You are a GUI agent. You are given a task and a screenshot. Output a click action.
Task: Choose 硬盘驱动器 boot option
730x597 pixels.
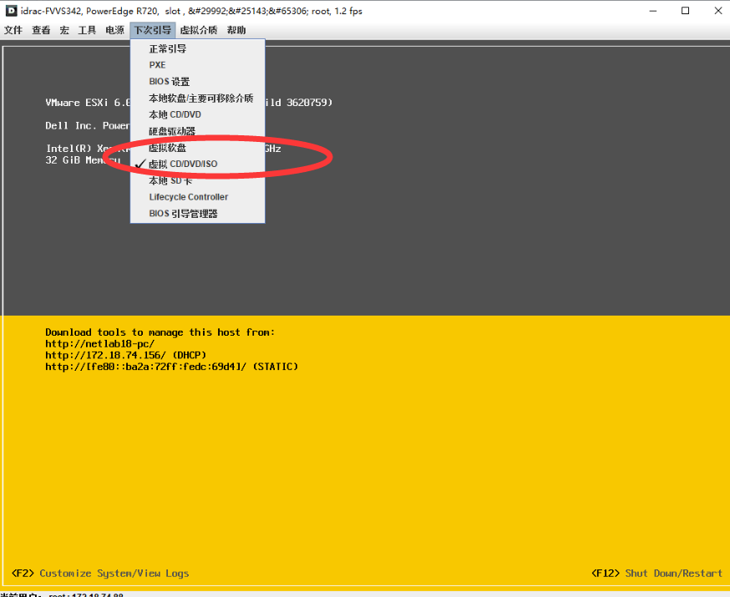click(197, 131)
